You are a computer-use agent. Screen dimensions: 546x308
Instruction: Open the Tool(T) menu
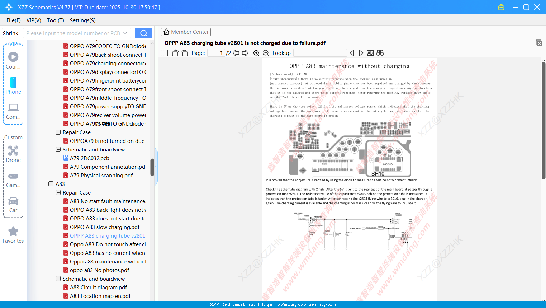pyautogui.click(x=56, y=20)
